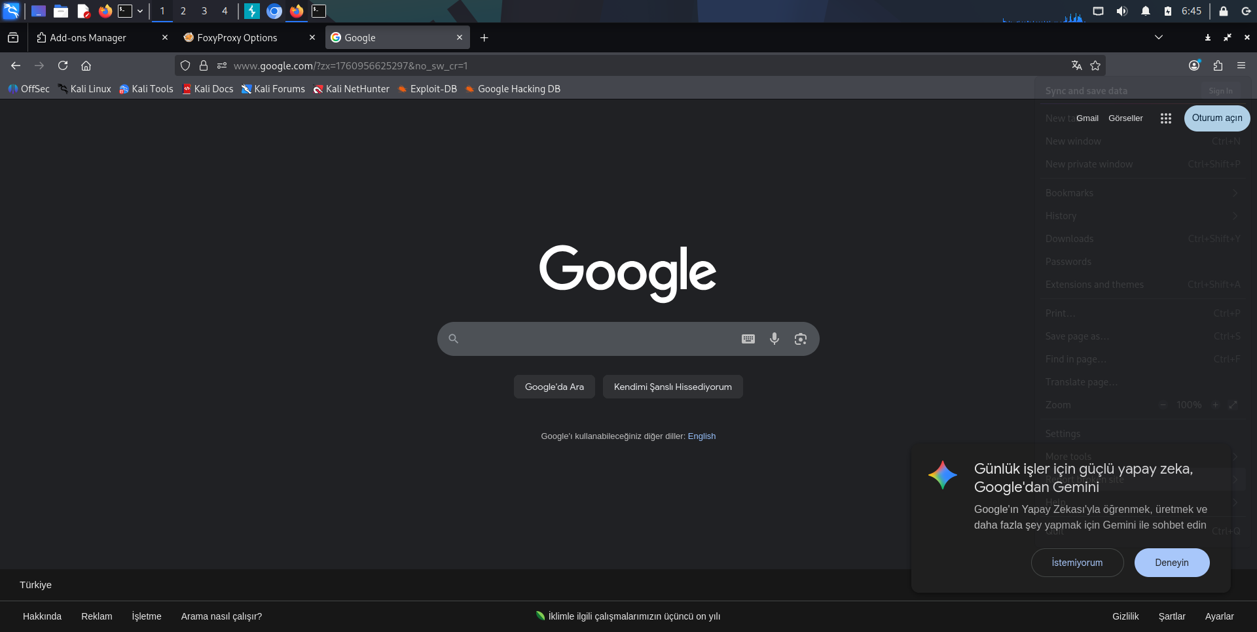Go back one page
Image resolution: width=1257 pixels, height=632 pixels.
(x=16, y=65)
